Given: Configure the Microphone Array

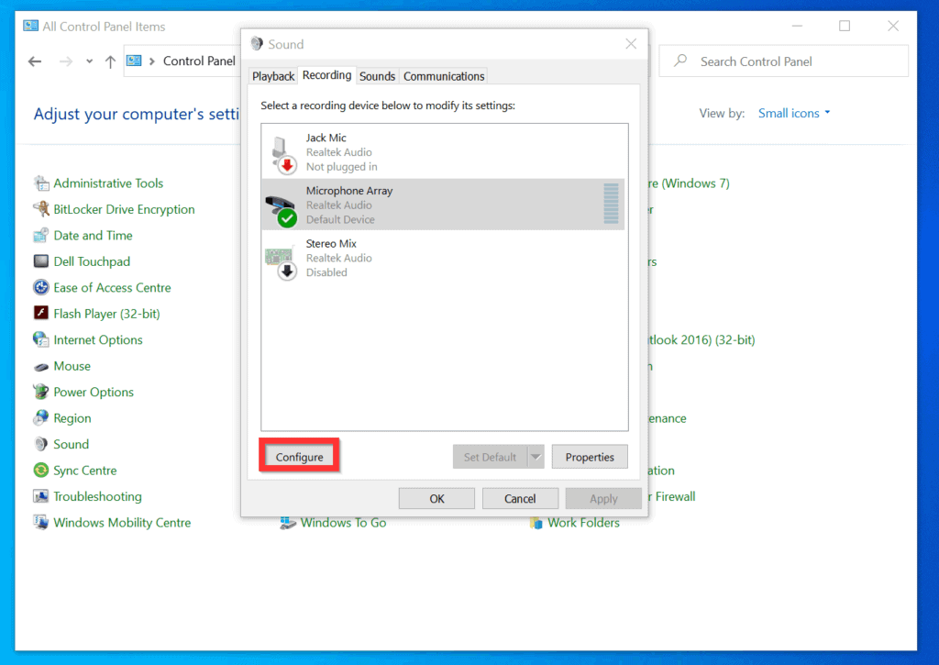Looking at the screenshot, I should pyautogui.click(x=299, y=456).
